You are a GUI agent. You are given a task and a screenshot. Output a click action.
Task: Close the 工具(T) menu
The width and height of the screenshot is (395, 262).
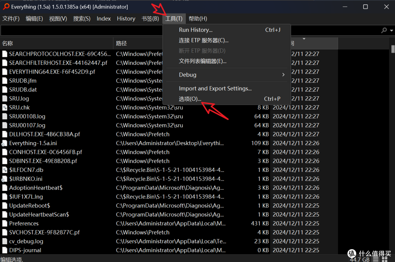(174, 19)
